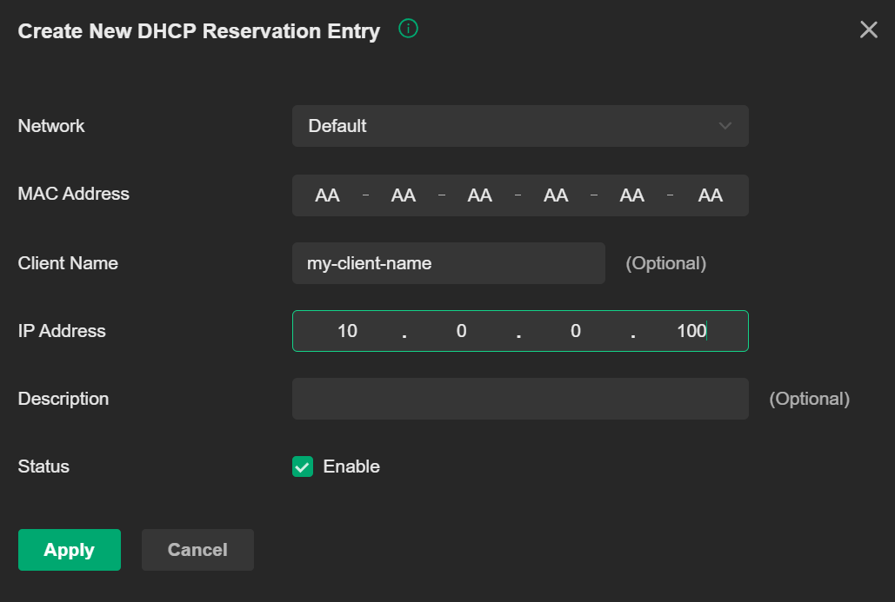Screen dimensions: 895x602
Task: Click the first IP Address octet
Action: [347, 331]
